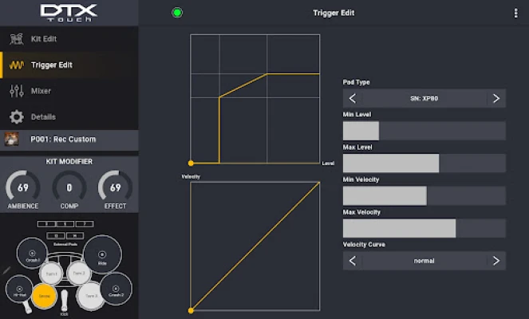Screen dimensions: 529x319
Task: Select the Tom 1 pad
Action: pos(51,274)
